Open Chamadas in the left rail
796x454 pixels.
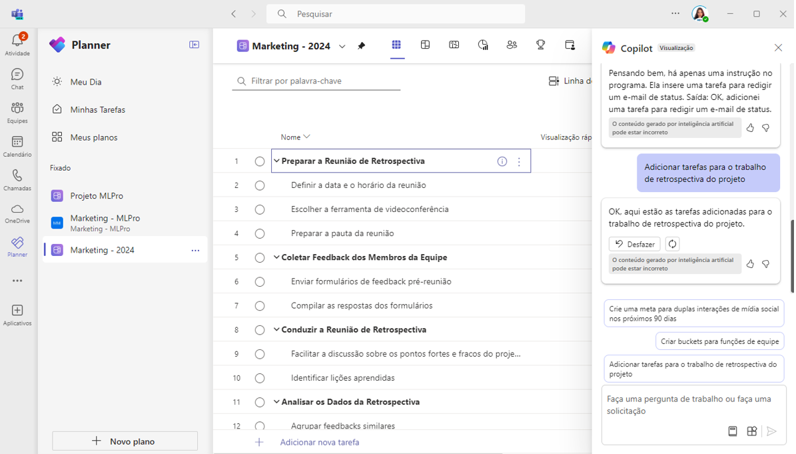(17, 180)
